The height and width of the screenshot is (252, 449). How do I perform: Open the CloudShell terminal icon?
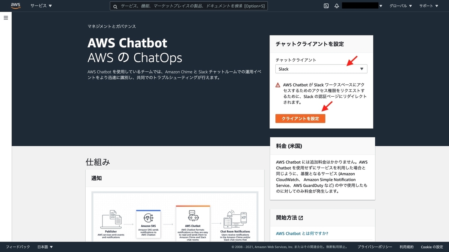pyautogui.click(x=326, y=6)
